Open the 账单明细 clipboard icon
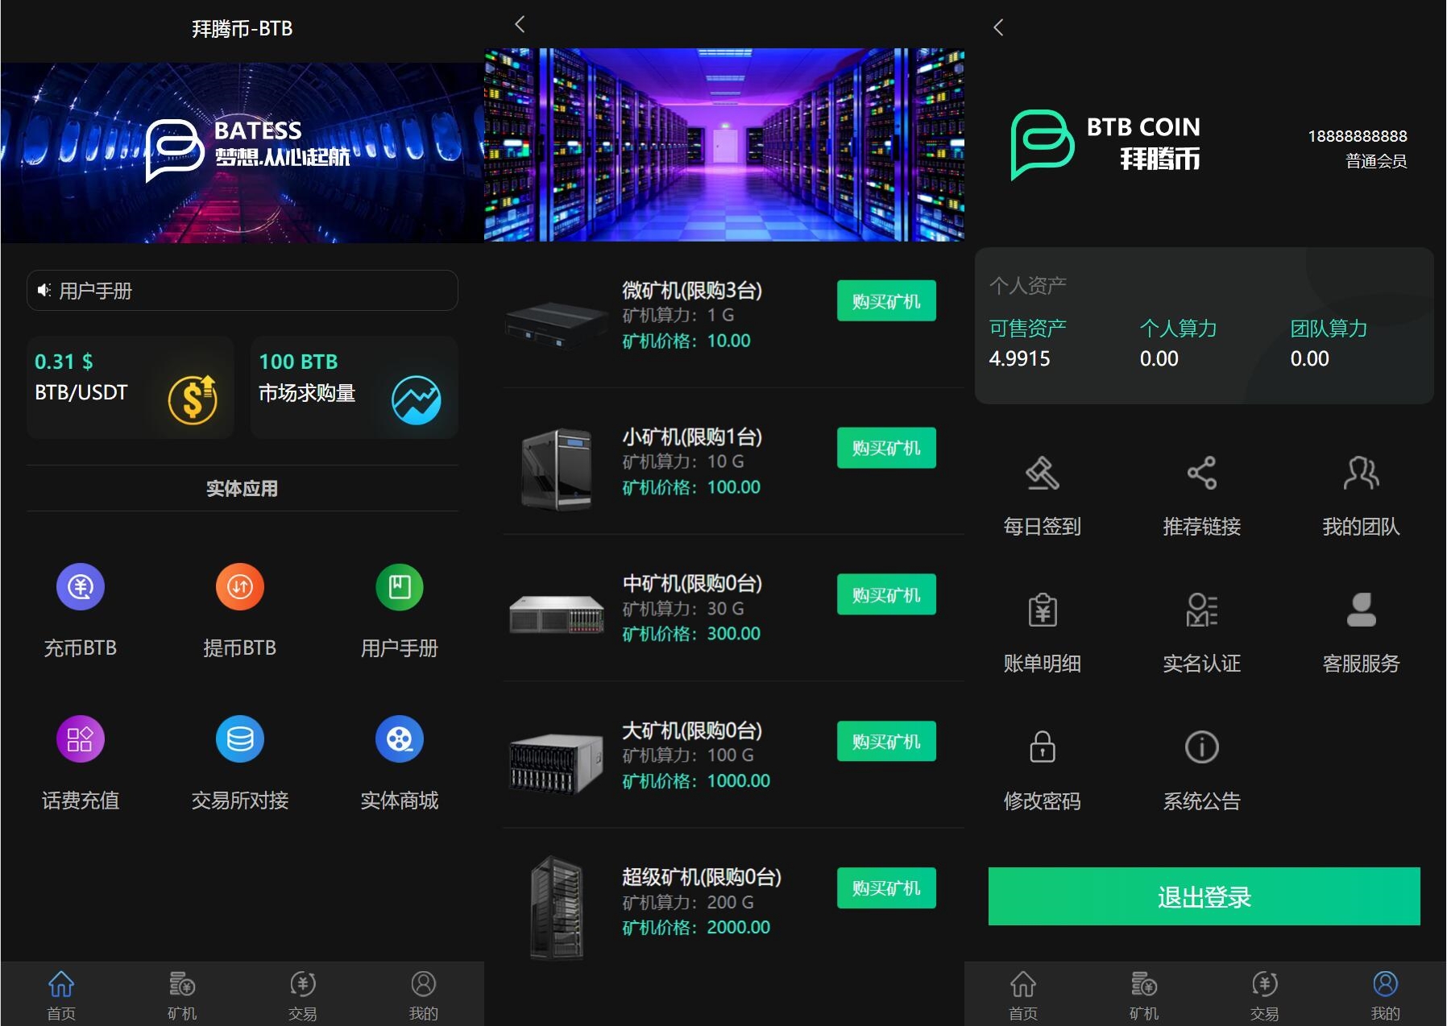The width and height of the screenshot is (1447, 1026). [1042, 610]
